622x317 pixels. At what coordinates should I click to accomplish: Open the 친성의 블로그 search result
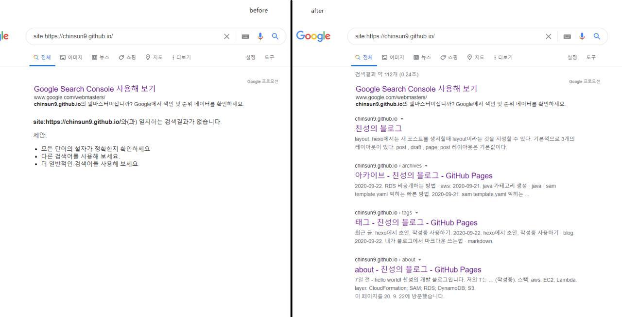pos(379,128)
